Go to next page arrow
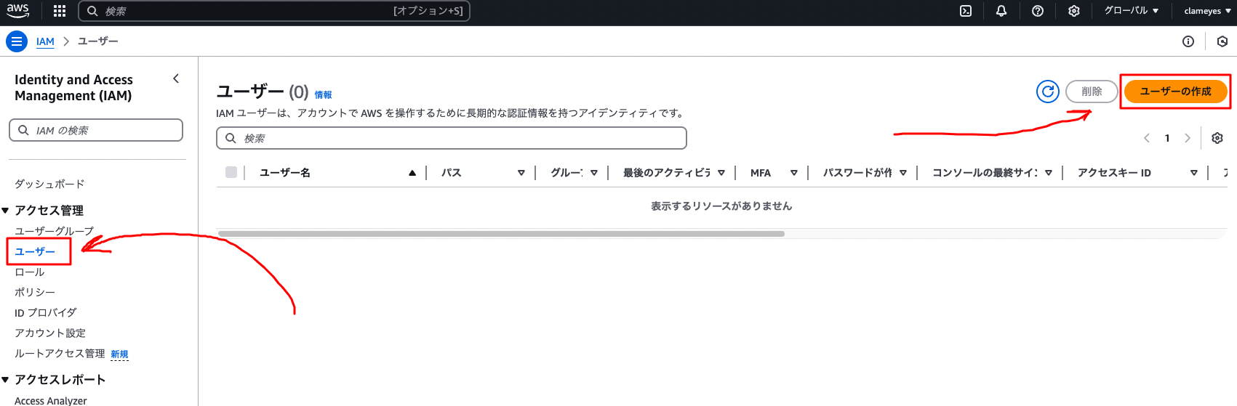Screen dimensions: 1237x406 (1188, 138)
